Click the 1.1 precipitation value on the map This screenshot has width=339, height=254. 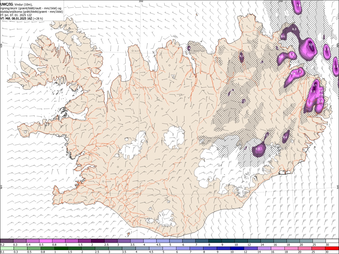tap(309, 104)
